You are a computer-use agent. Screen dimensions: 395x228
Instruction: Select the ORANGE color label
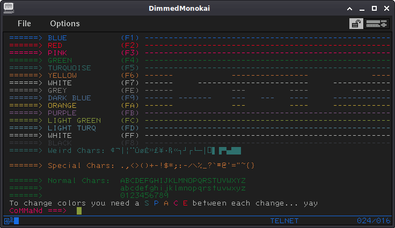(62, 106)
